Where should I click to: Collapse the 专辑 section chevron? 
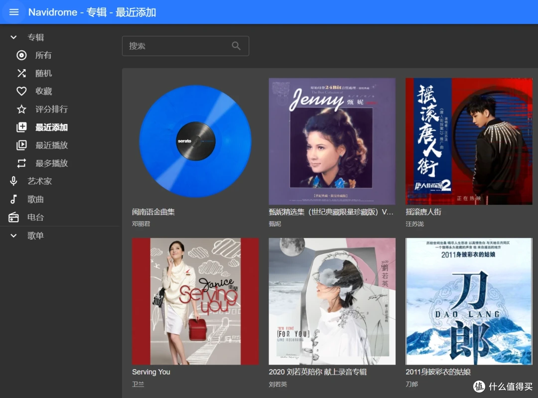pyautogui.click(x=13, y=37)
